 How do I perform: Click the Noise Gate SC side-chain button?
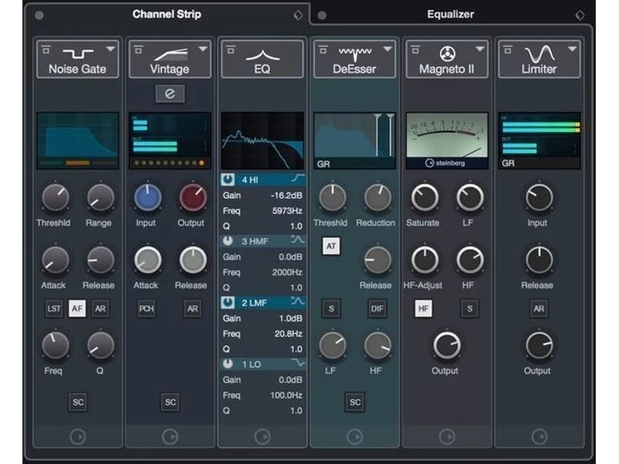(x=78, y=402)
